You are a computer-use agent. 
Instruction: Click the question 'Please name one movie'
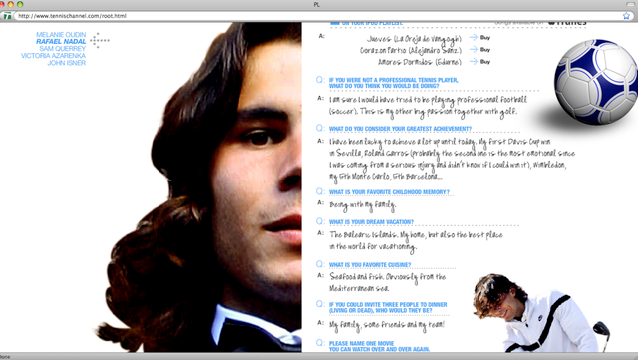[379, 347]
